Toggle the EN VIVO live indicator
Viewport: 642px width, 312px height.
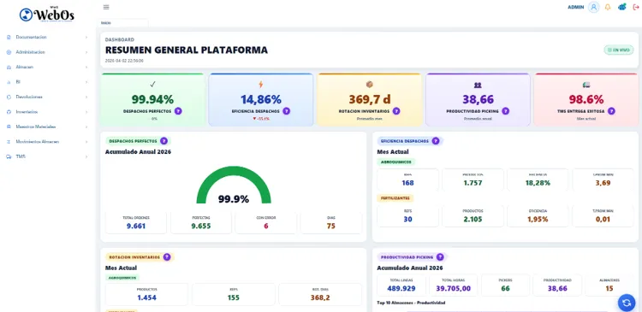[x=619, y=50]
